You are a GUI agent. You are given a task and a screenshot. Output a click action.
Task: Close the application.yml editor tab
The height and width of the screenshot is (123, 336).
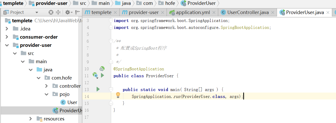click(214, 12)
